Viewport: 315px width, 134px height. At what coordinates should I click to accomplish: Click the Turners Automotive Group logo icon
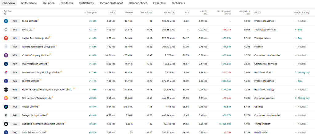[6, 47]
